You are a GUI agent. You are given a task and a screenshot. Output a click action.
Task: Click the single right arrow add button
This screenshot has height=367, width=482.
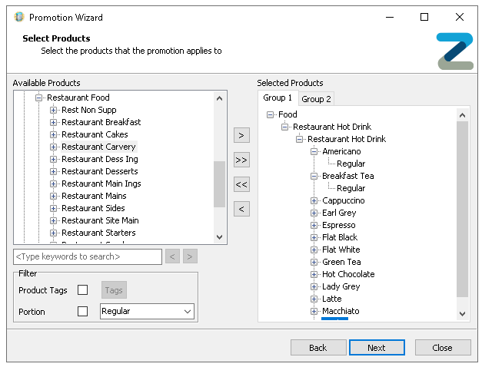[x=241, y=135]
